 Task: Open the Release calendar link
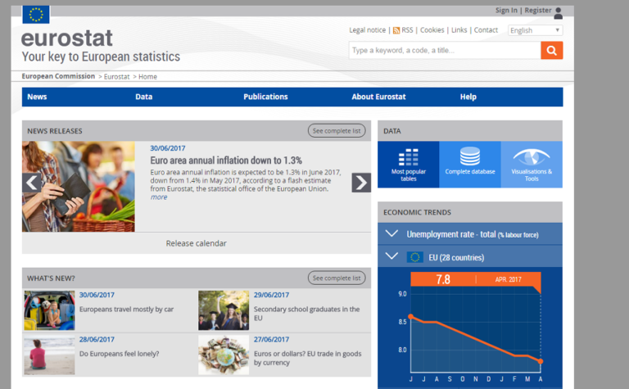[197, 243]
